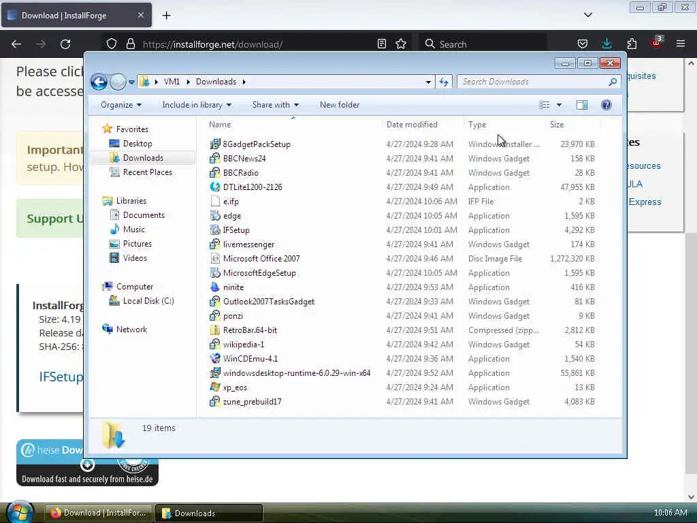
Task: Select Network in navigation pane
Action: 131,330
